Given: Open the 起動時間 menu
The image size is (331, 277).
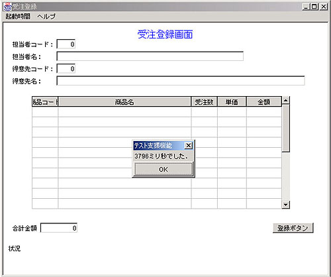Looking at the screenshot, I should point(18,17).
